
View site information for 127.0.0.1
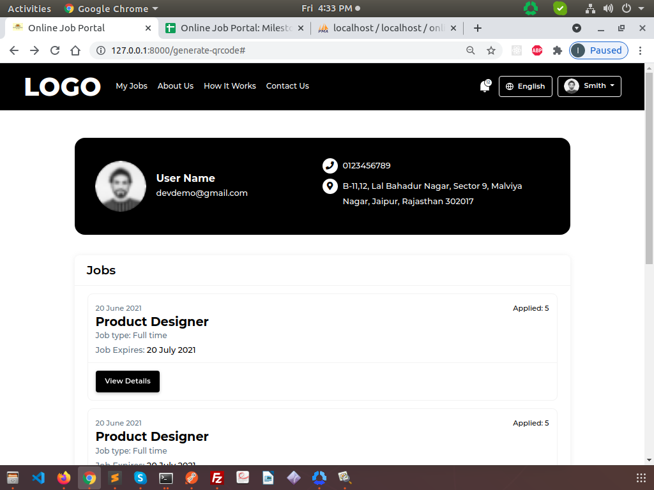click(x=100, y=50)
